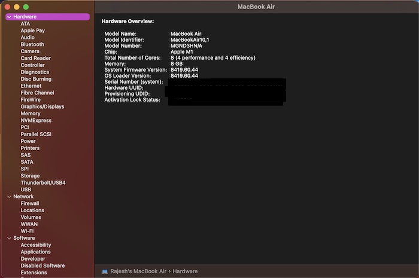Select Locations under Network
Viewport: 419px width, 278px height.
click(32, 210)
